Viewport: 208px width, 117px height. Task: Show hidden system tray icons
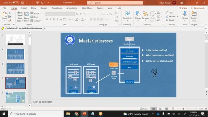pos(153,114)
